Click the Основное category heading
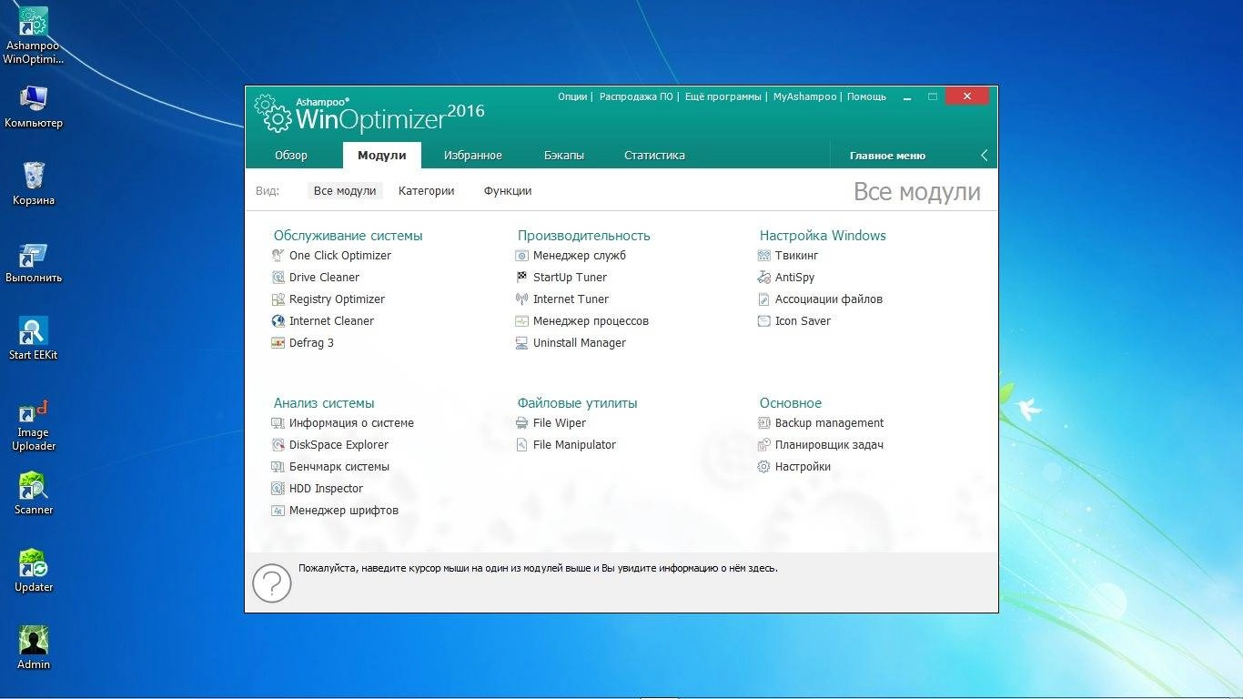Viewport: 1243px width, 699px height. (791, 403)
